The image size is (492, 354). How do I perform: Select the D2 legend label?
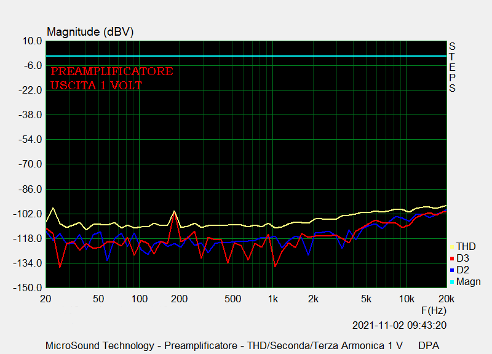click(x=463, y=270)
